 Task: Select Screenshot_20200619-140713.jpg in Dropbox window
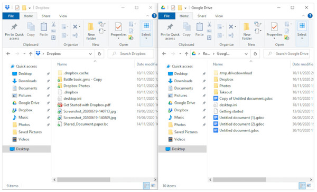coord(90,111)
